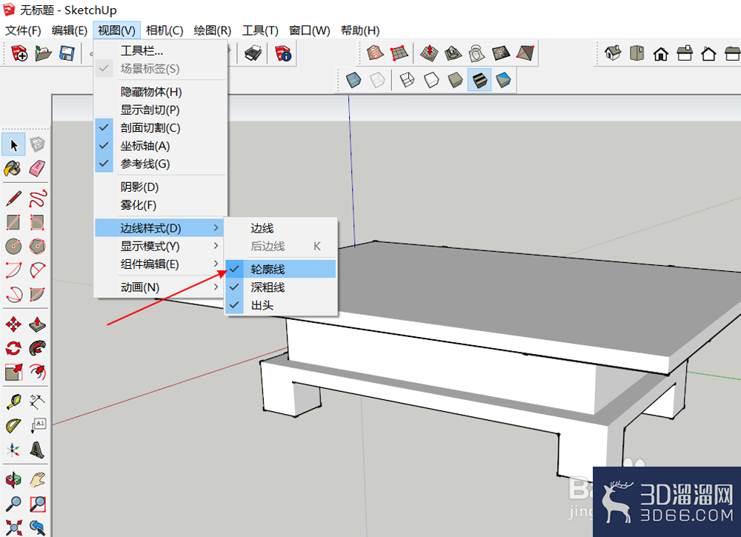Select the Follow Me tool
The image size is (741, 537).
(37, 349)
